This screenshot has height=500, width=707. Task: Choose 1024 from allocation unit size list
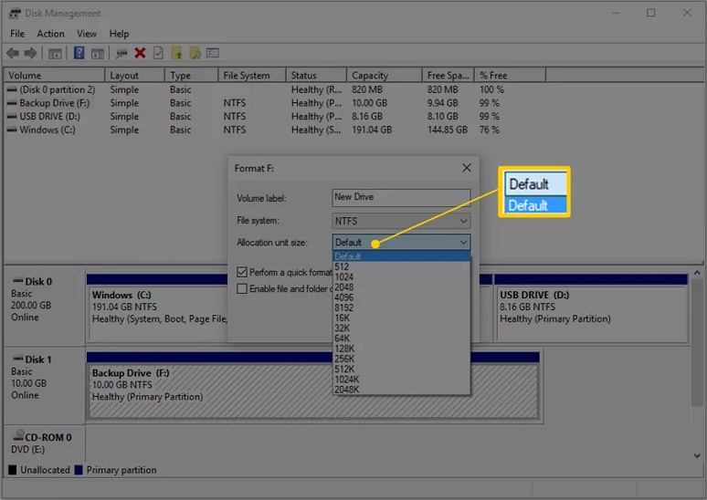tap(401, 277)
